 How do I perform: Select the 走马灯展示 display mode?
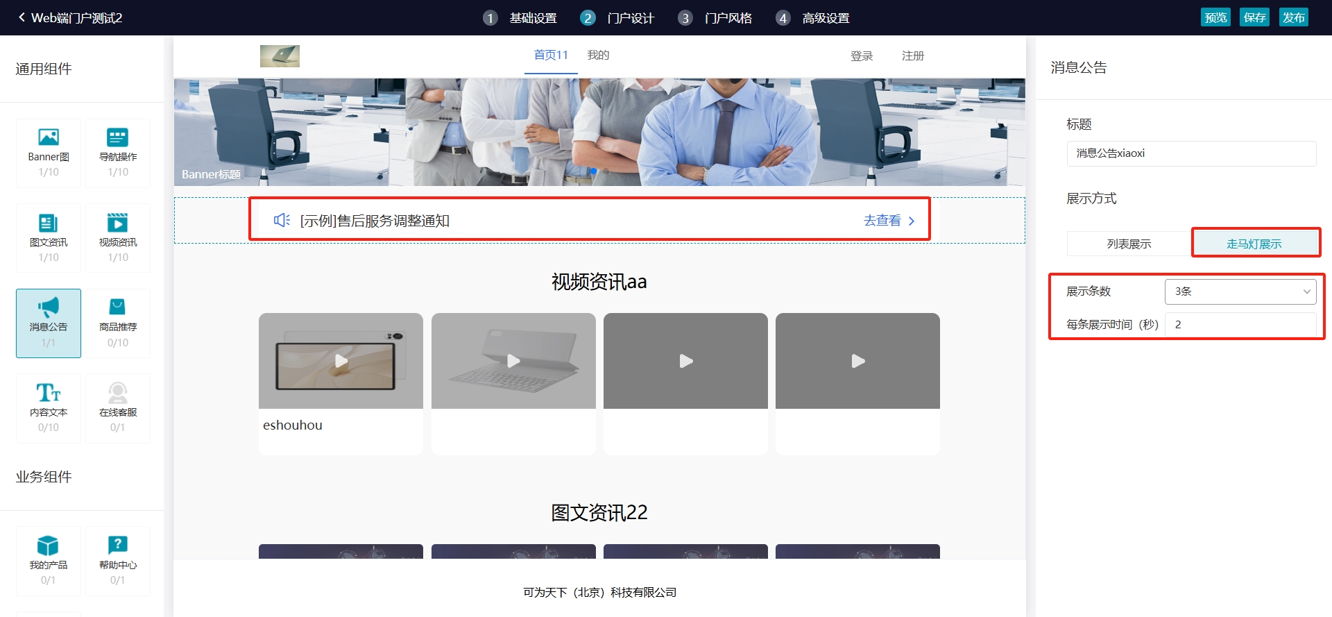click(1254, 244)
